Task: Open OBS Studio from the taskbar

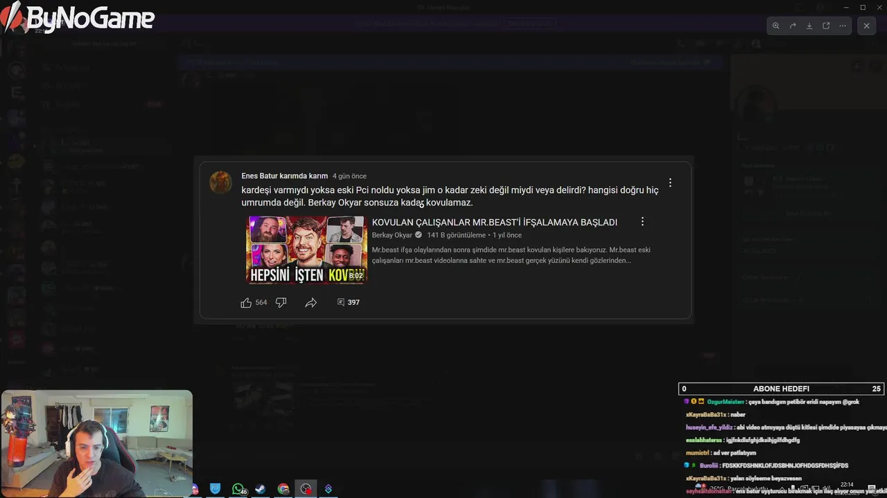Action: tap(306, 489)
